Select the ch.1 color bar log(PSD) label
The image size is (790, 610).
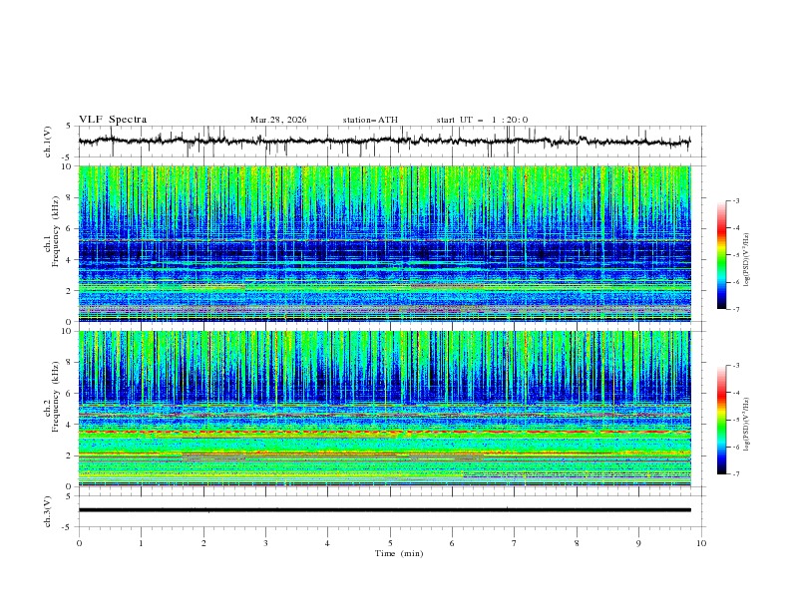click(747, 260)
